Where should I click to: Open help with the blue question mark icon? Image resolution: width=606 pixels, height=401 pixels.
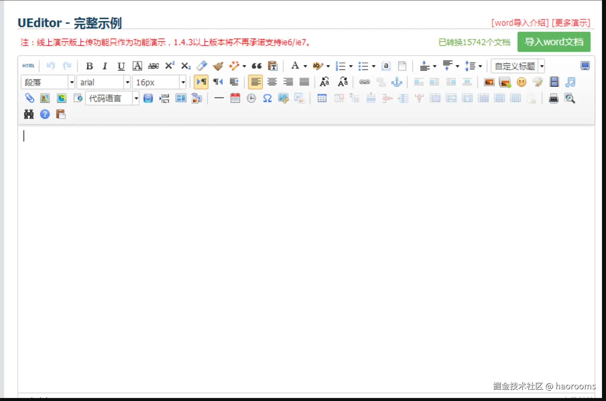click(45, 114)
